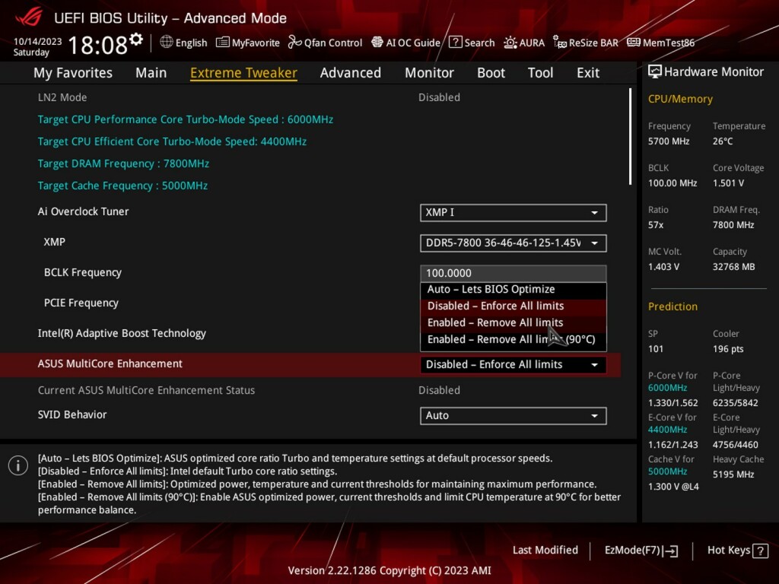Click the ROG logo icon
The width and height of the screenshot is (779, 584).
29,17
